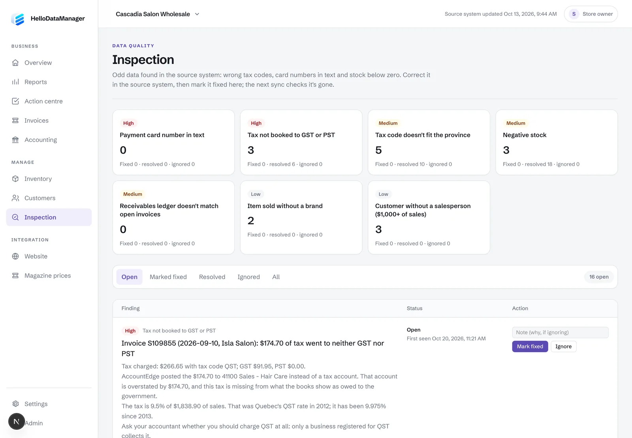This screenshot has height=438, width=632.
Task: Click the HelloDataManager logo icon
Action: (18, 19)
